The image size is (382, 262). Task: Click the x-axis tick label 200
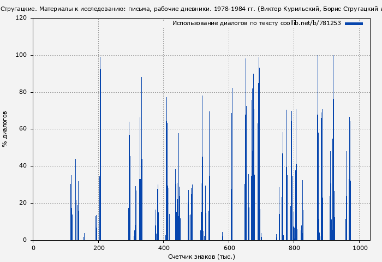pos(98,247)
